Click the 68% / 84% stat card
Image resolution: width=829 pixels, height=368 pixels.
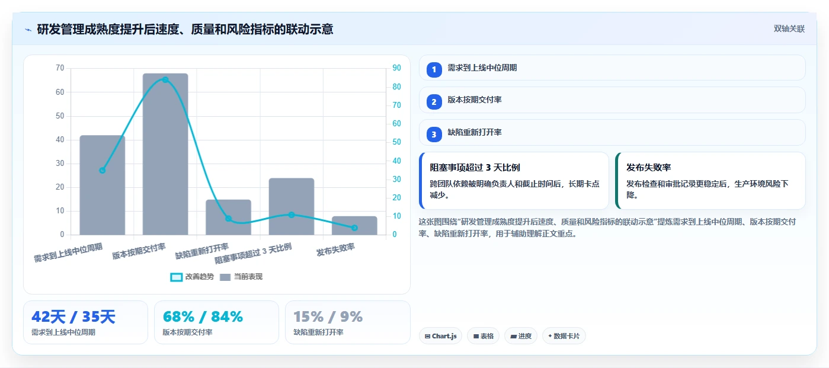(x=216, y=322)
